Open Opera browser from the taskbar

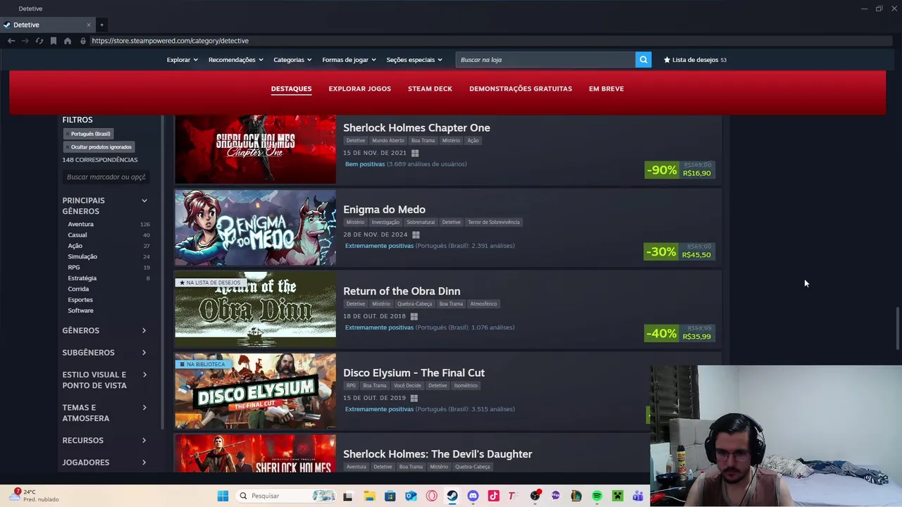coord(431,496)
